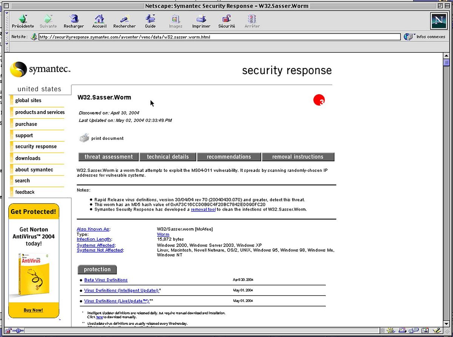The image size is (453, 337).
Task: Click the Netsite bookmark page icon
Action: (x=34, y=37)
